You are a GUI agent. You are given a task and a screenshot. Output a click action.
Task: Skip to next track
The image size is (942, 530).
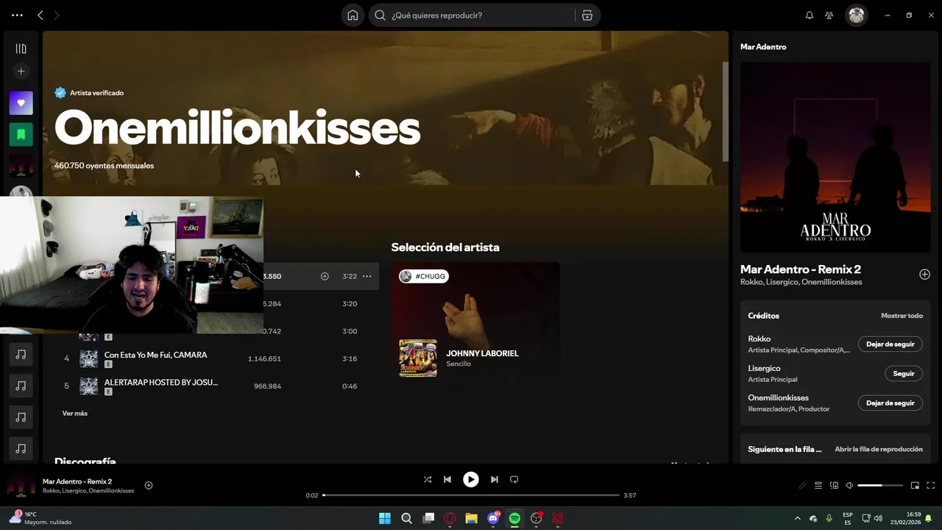coord(495,479)
